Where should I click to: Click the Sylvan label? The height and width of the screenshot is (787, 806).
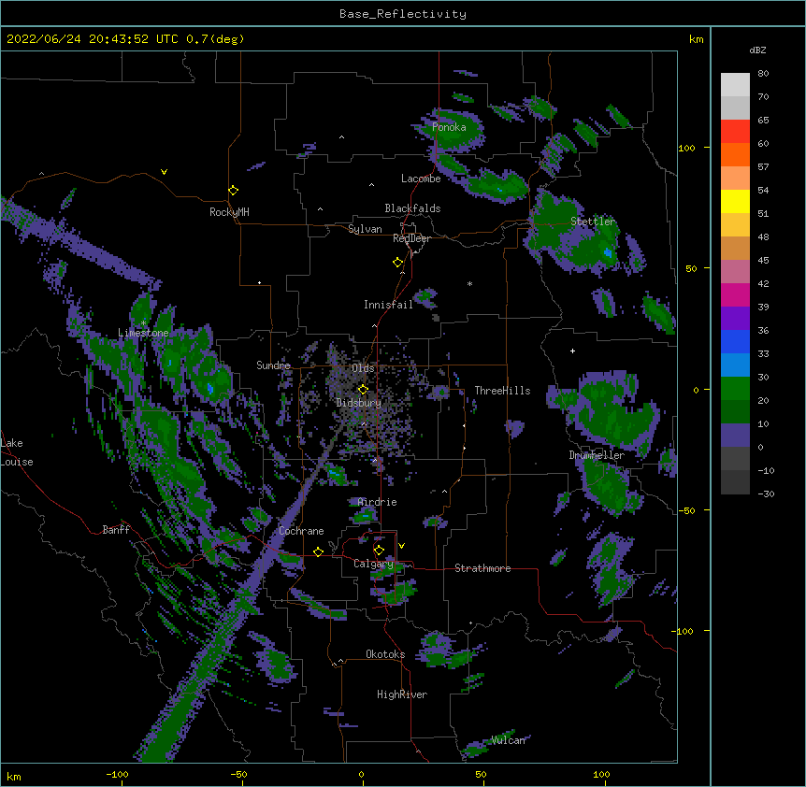tap(365, 229)
